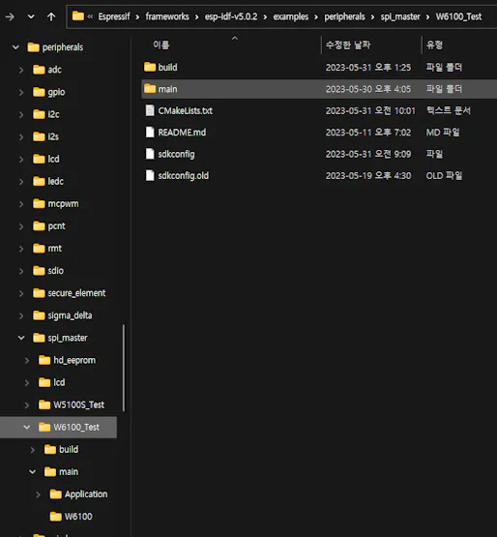Navigate to Espressif in breadcrumb

(x=114, y=16)
